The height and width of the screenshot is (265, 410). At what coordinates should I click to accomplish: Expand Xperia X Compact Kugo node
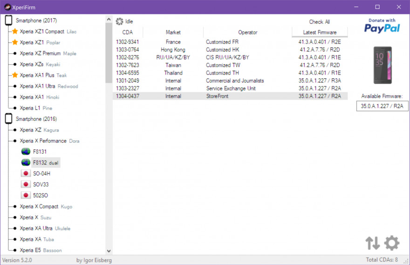click(x=15, y=206)
